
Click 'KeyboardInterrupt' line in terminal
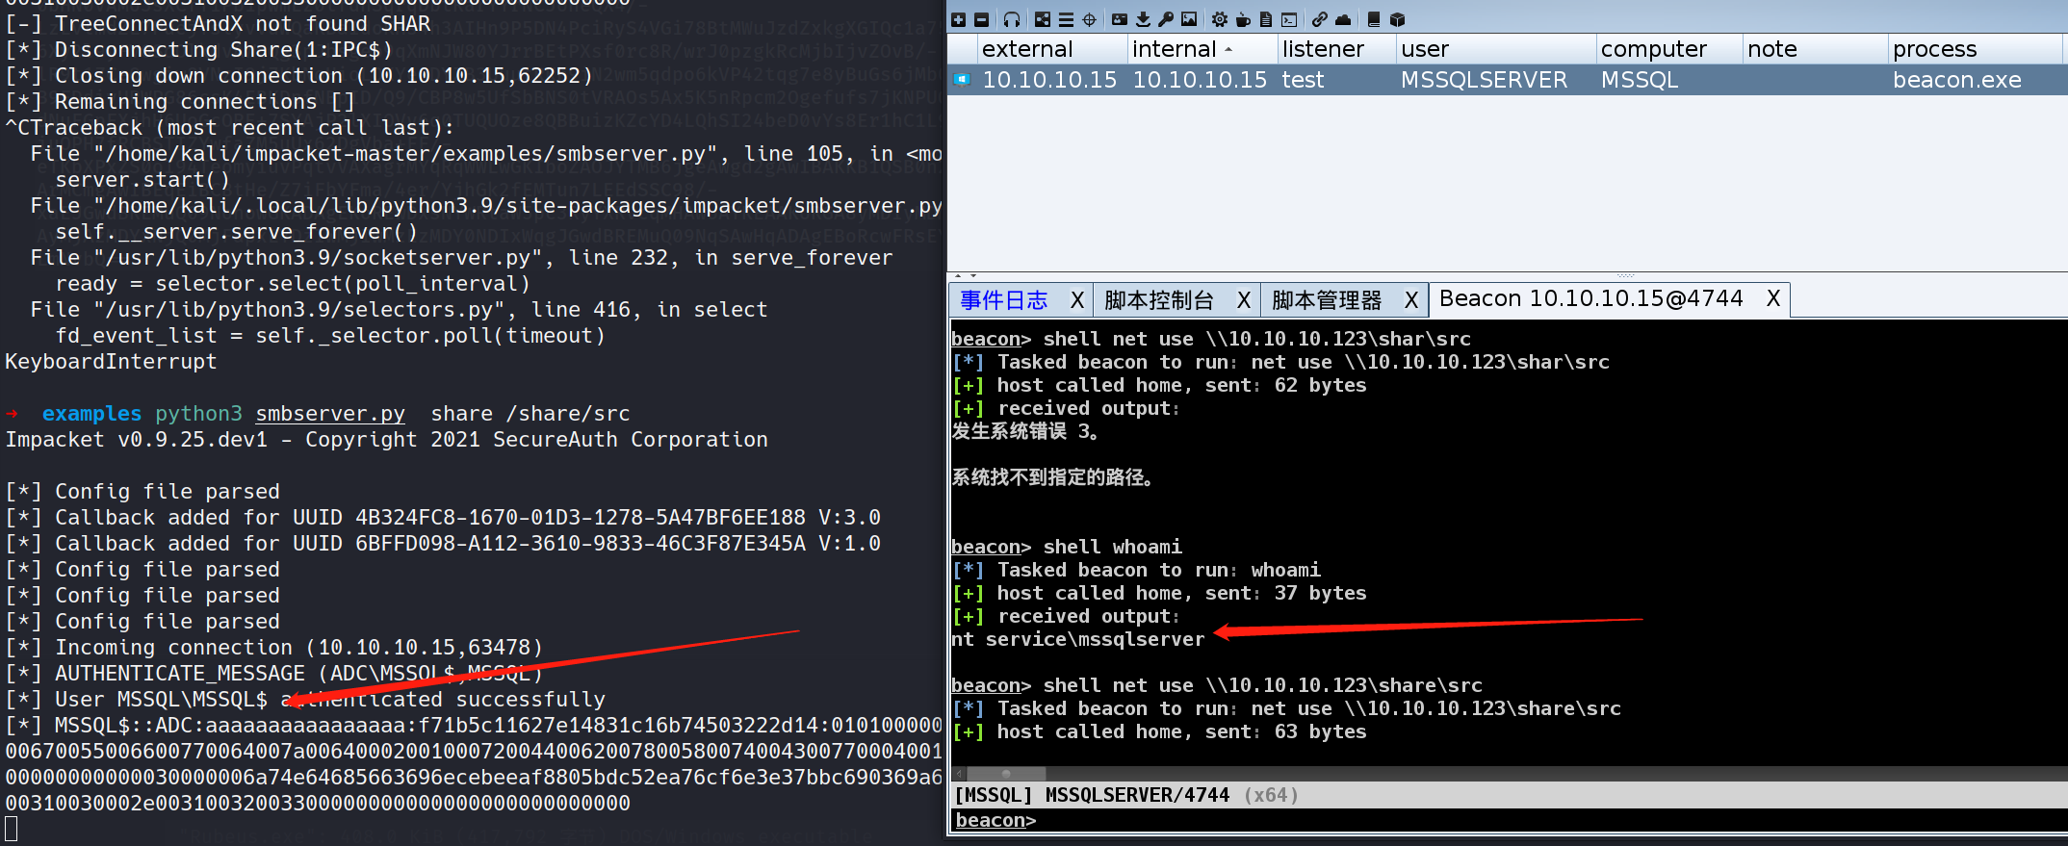pyautogui.click(x=111, y=362)
